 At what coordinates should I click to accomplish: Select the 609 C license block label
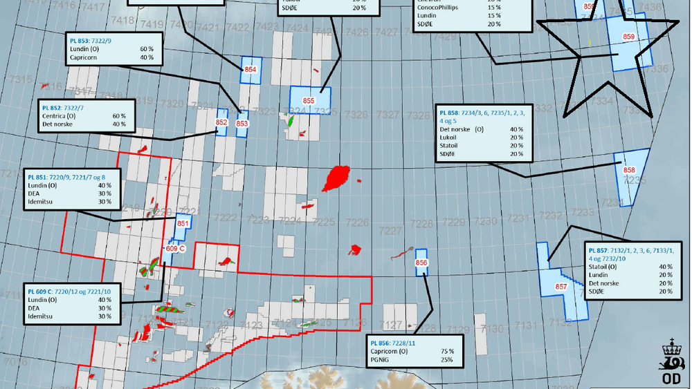[175, 249]
